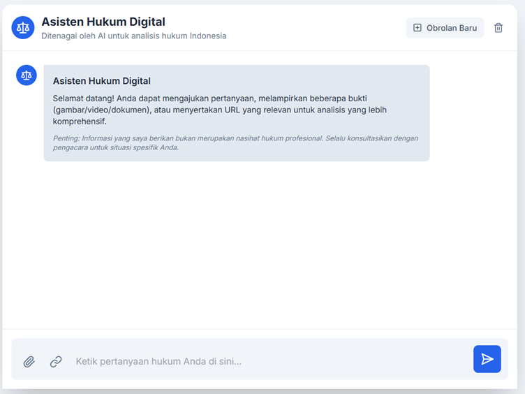This screenshot has height=394, width=525.
Task: Click the plus icon inside Obrolan Baru
Action: [x=417, y=28]
